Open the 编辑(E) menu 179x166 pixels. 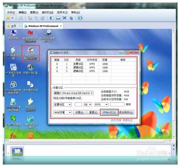point(22,12)
